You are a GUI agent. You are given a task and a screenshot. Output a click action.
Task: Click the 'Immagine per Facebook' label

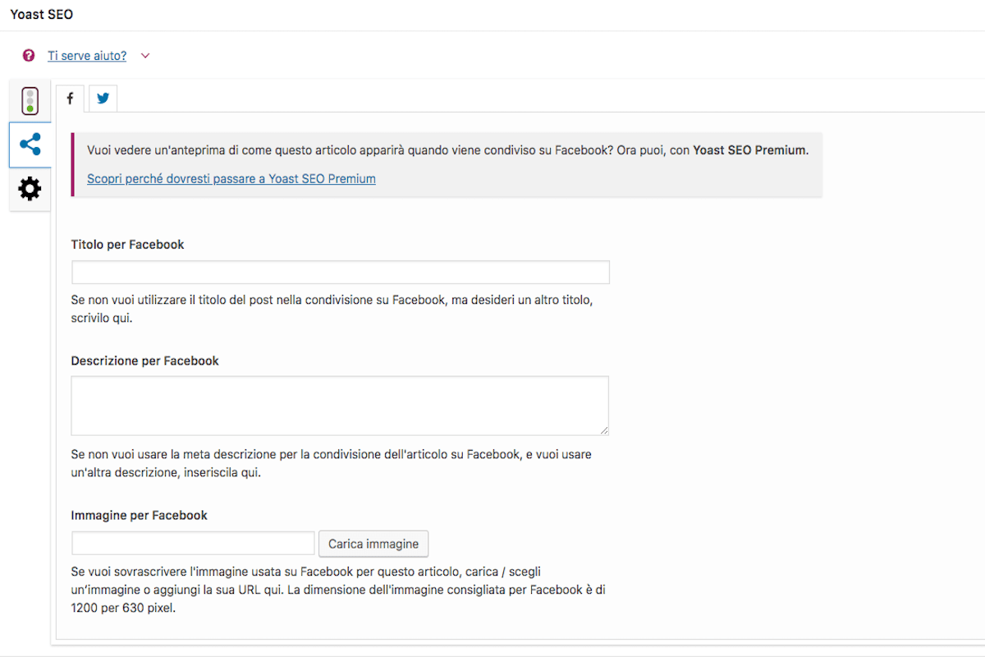click(x=140, y=516)
